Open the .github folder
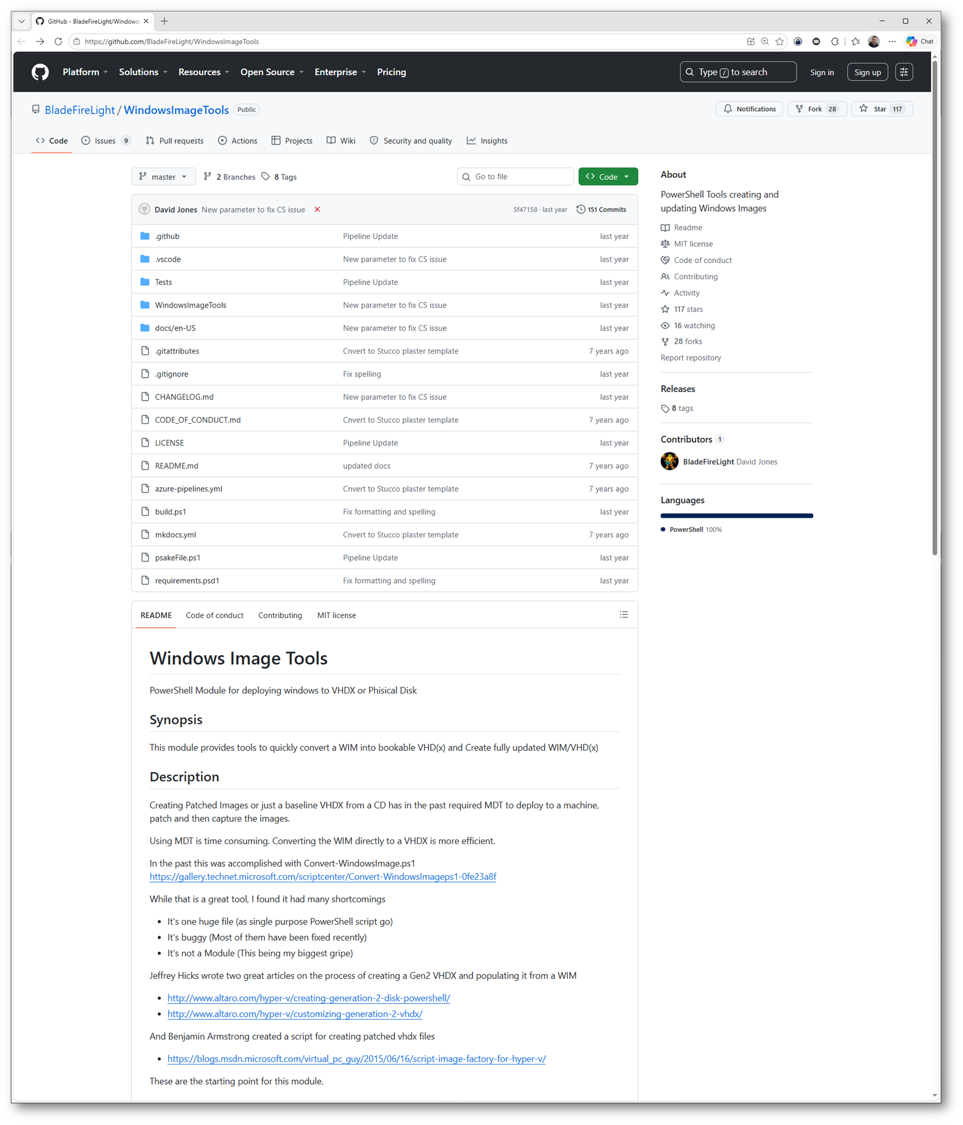Screen dimensions: 963x1125 pyautogui.click(x=167, y=236)
